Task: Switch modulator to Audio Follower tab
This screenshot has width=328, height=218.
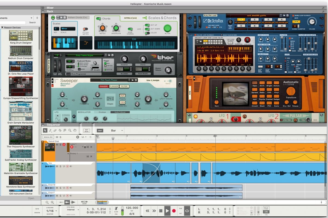Action: click(x=120, y=112)
